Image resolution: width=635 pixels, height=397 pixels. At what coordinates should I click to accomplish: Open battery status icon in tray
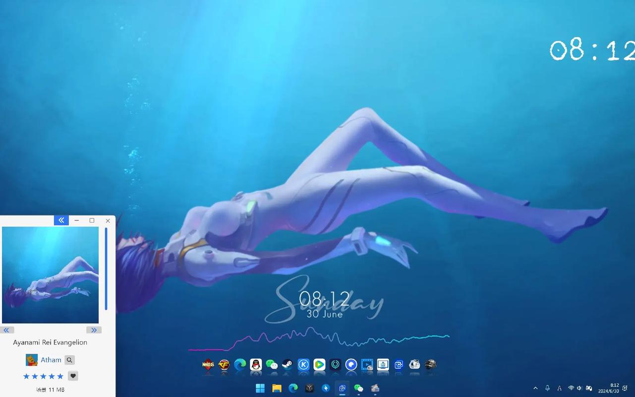click(589, 388)
